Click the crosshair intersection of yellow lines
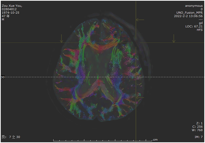The width and height of the screenshot is (205, 143). click(136, 43)
